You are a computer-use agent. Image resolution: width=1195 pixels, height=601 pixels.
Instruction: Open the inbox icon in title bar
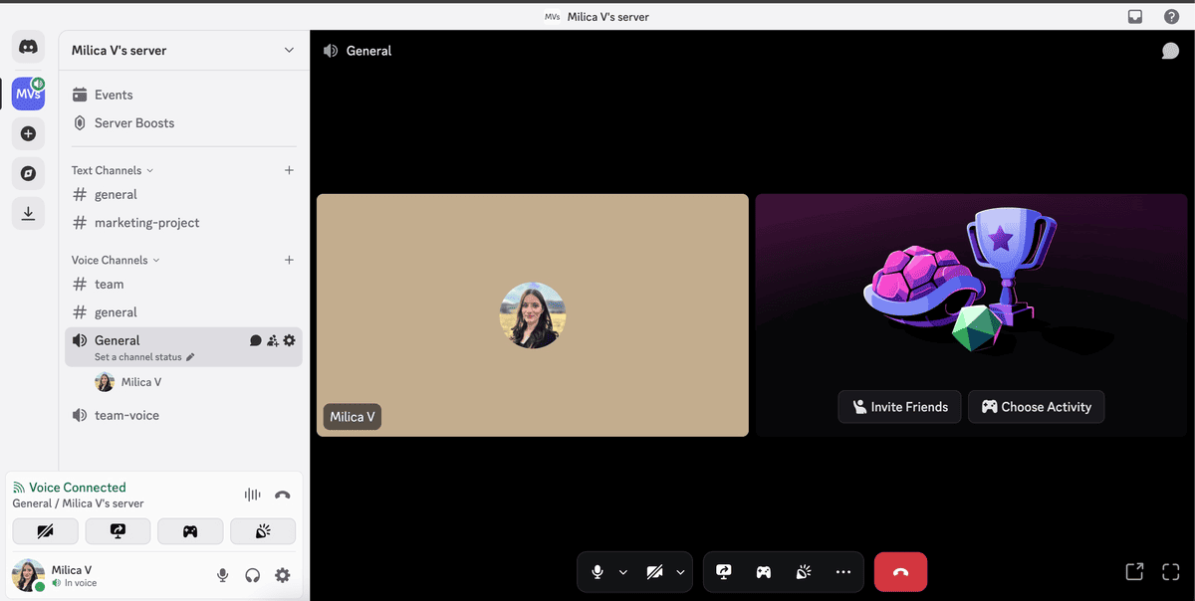(x=1134, y=16)
